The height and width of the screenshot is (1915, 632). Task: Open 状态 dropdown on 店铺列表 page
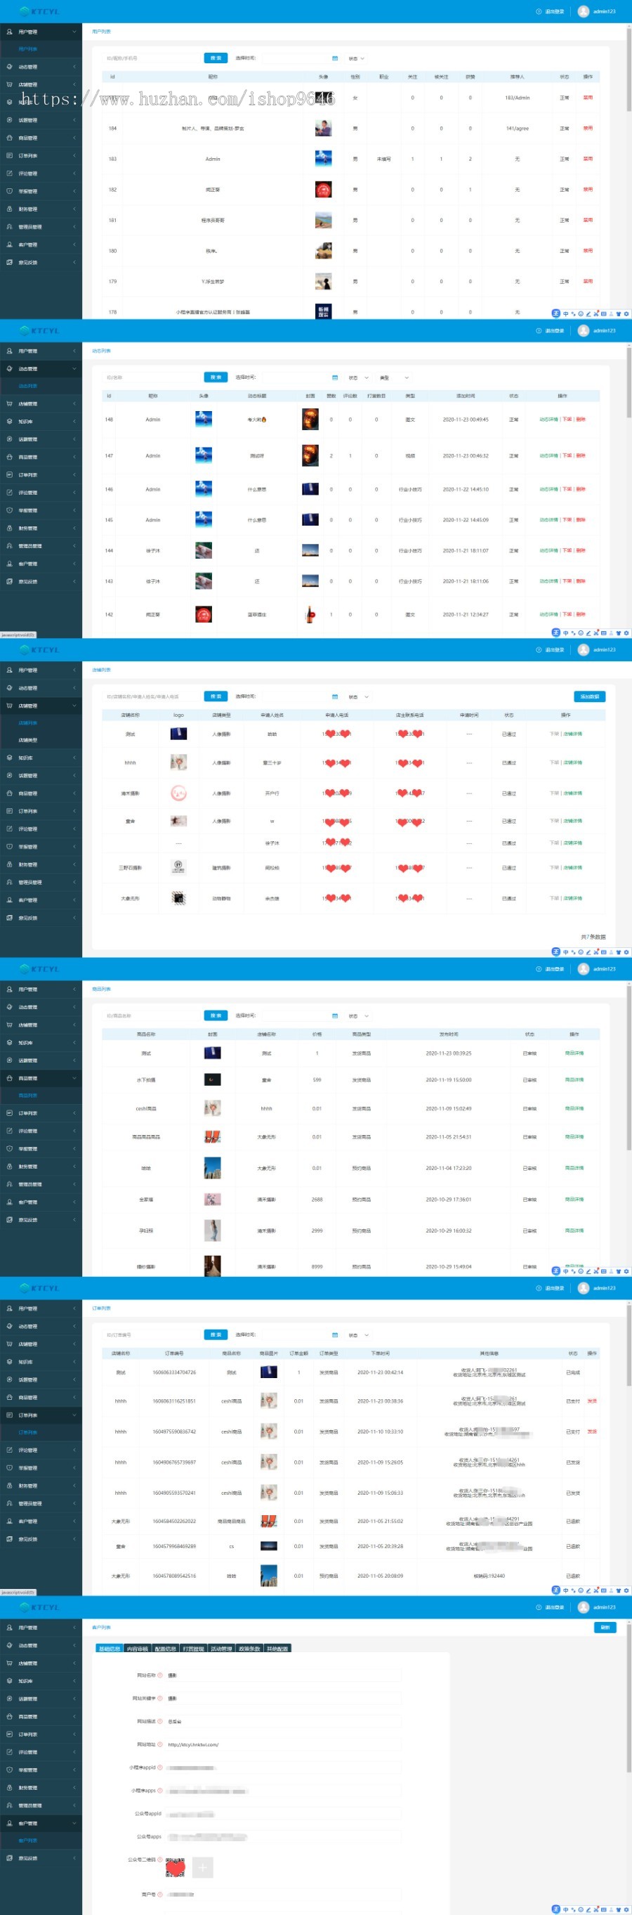[359, 696]
